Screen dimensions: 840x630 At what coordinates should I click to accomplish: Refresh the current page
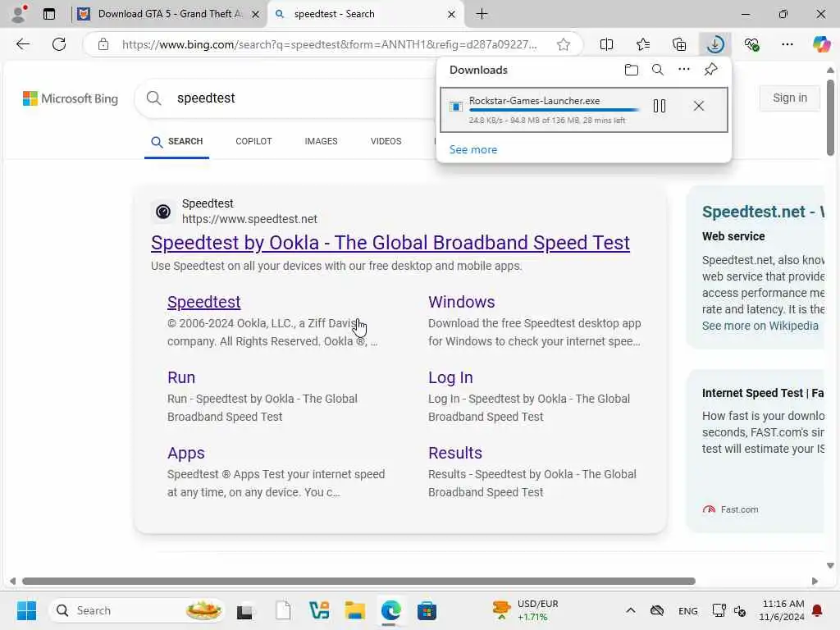(x=59, y=44)
